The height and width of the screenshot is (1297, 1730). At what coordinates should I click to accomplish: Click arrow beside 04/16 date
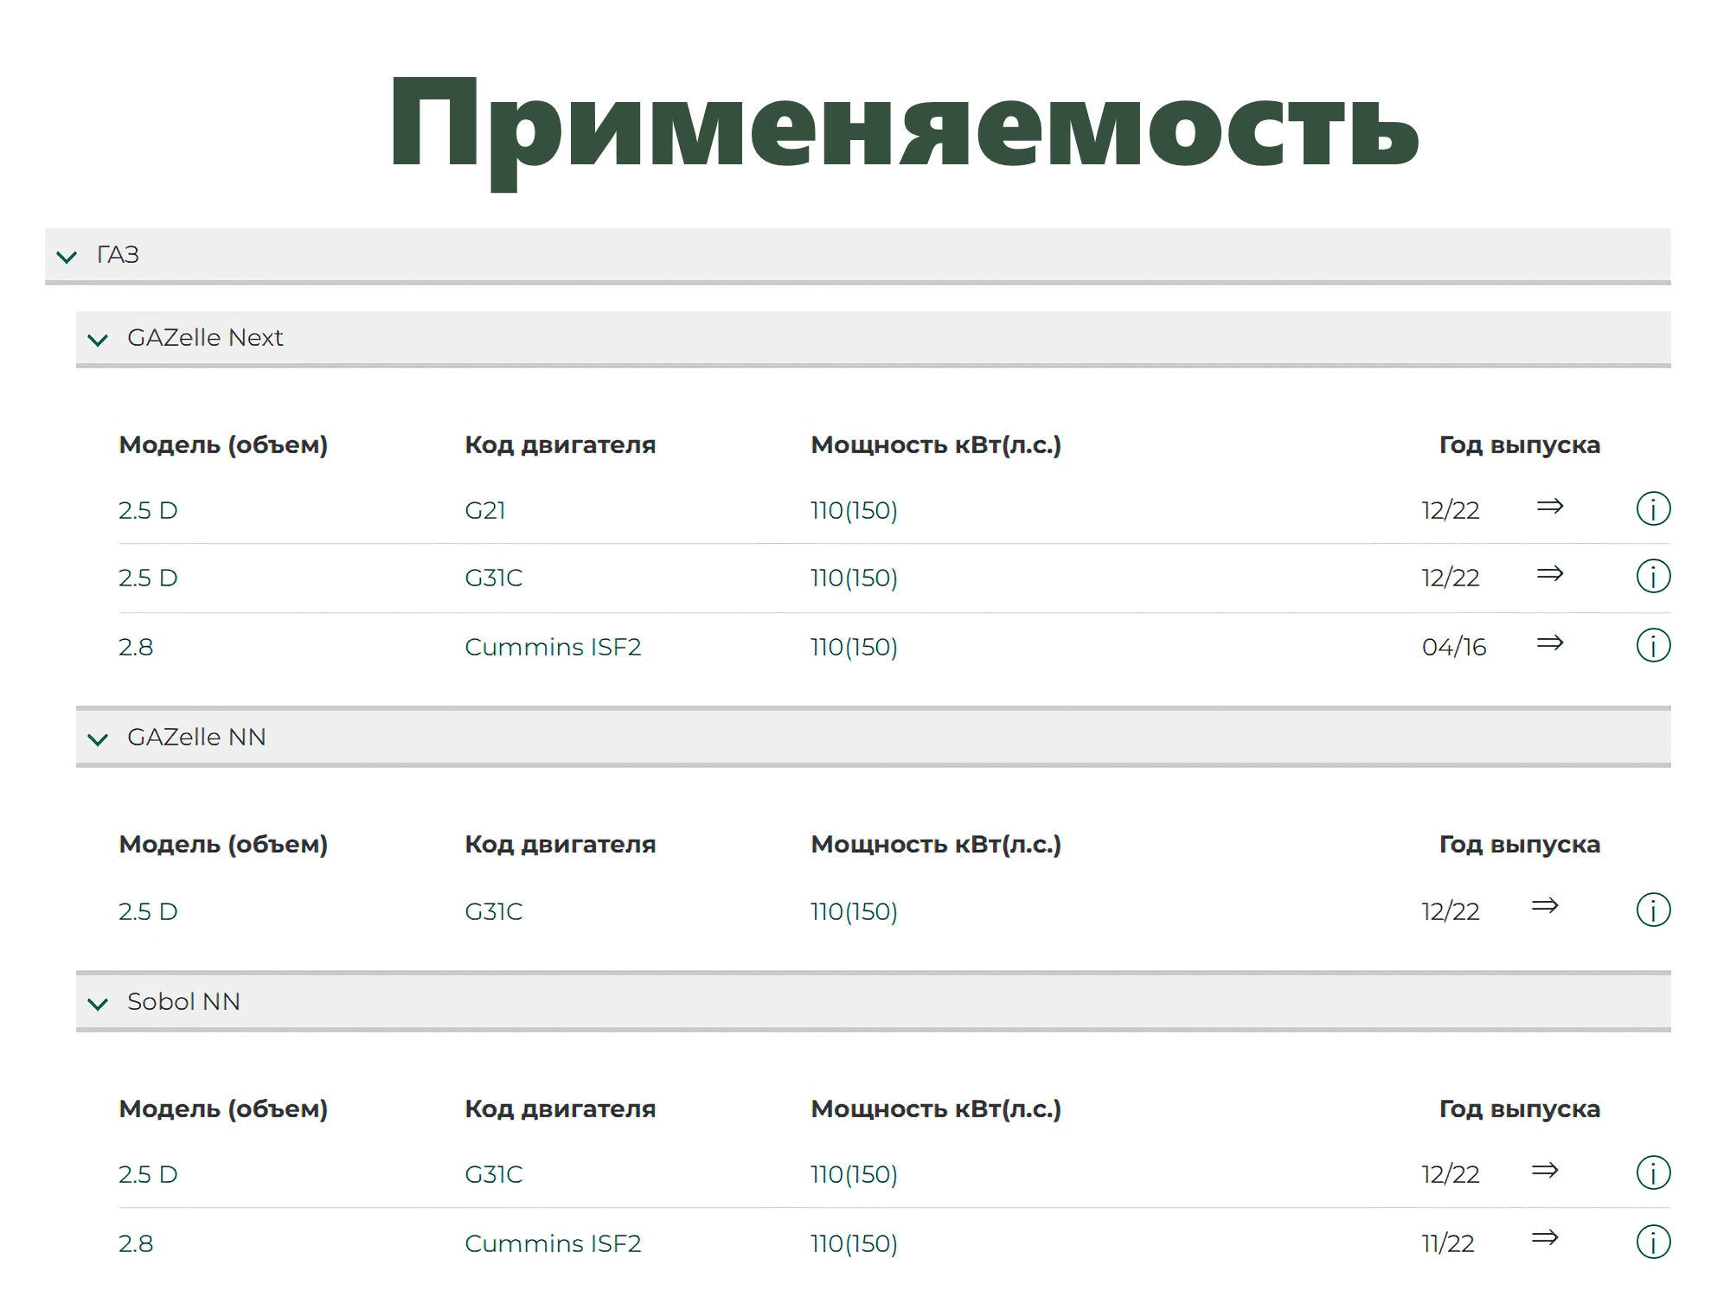click(1550, 642)
